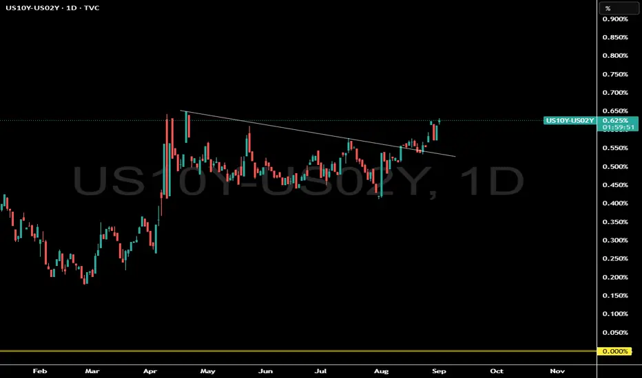
Task: Click the 0.250% price axis label
Action: (615, 258)
